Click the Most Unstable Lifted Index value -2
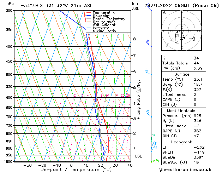The image size is (222, 172). (x=197, y=126)
